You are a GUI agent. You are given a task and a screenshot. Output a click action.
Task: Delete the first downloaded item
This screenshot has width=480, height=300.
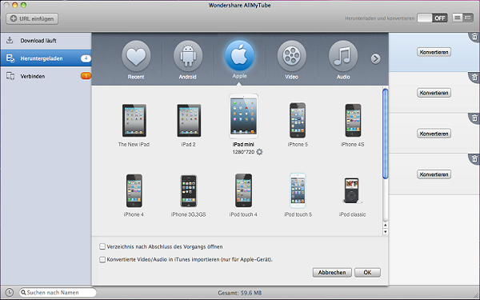(474, 37)
